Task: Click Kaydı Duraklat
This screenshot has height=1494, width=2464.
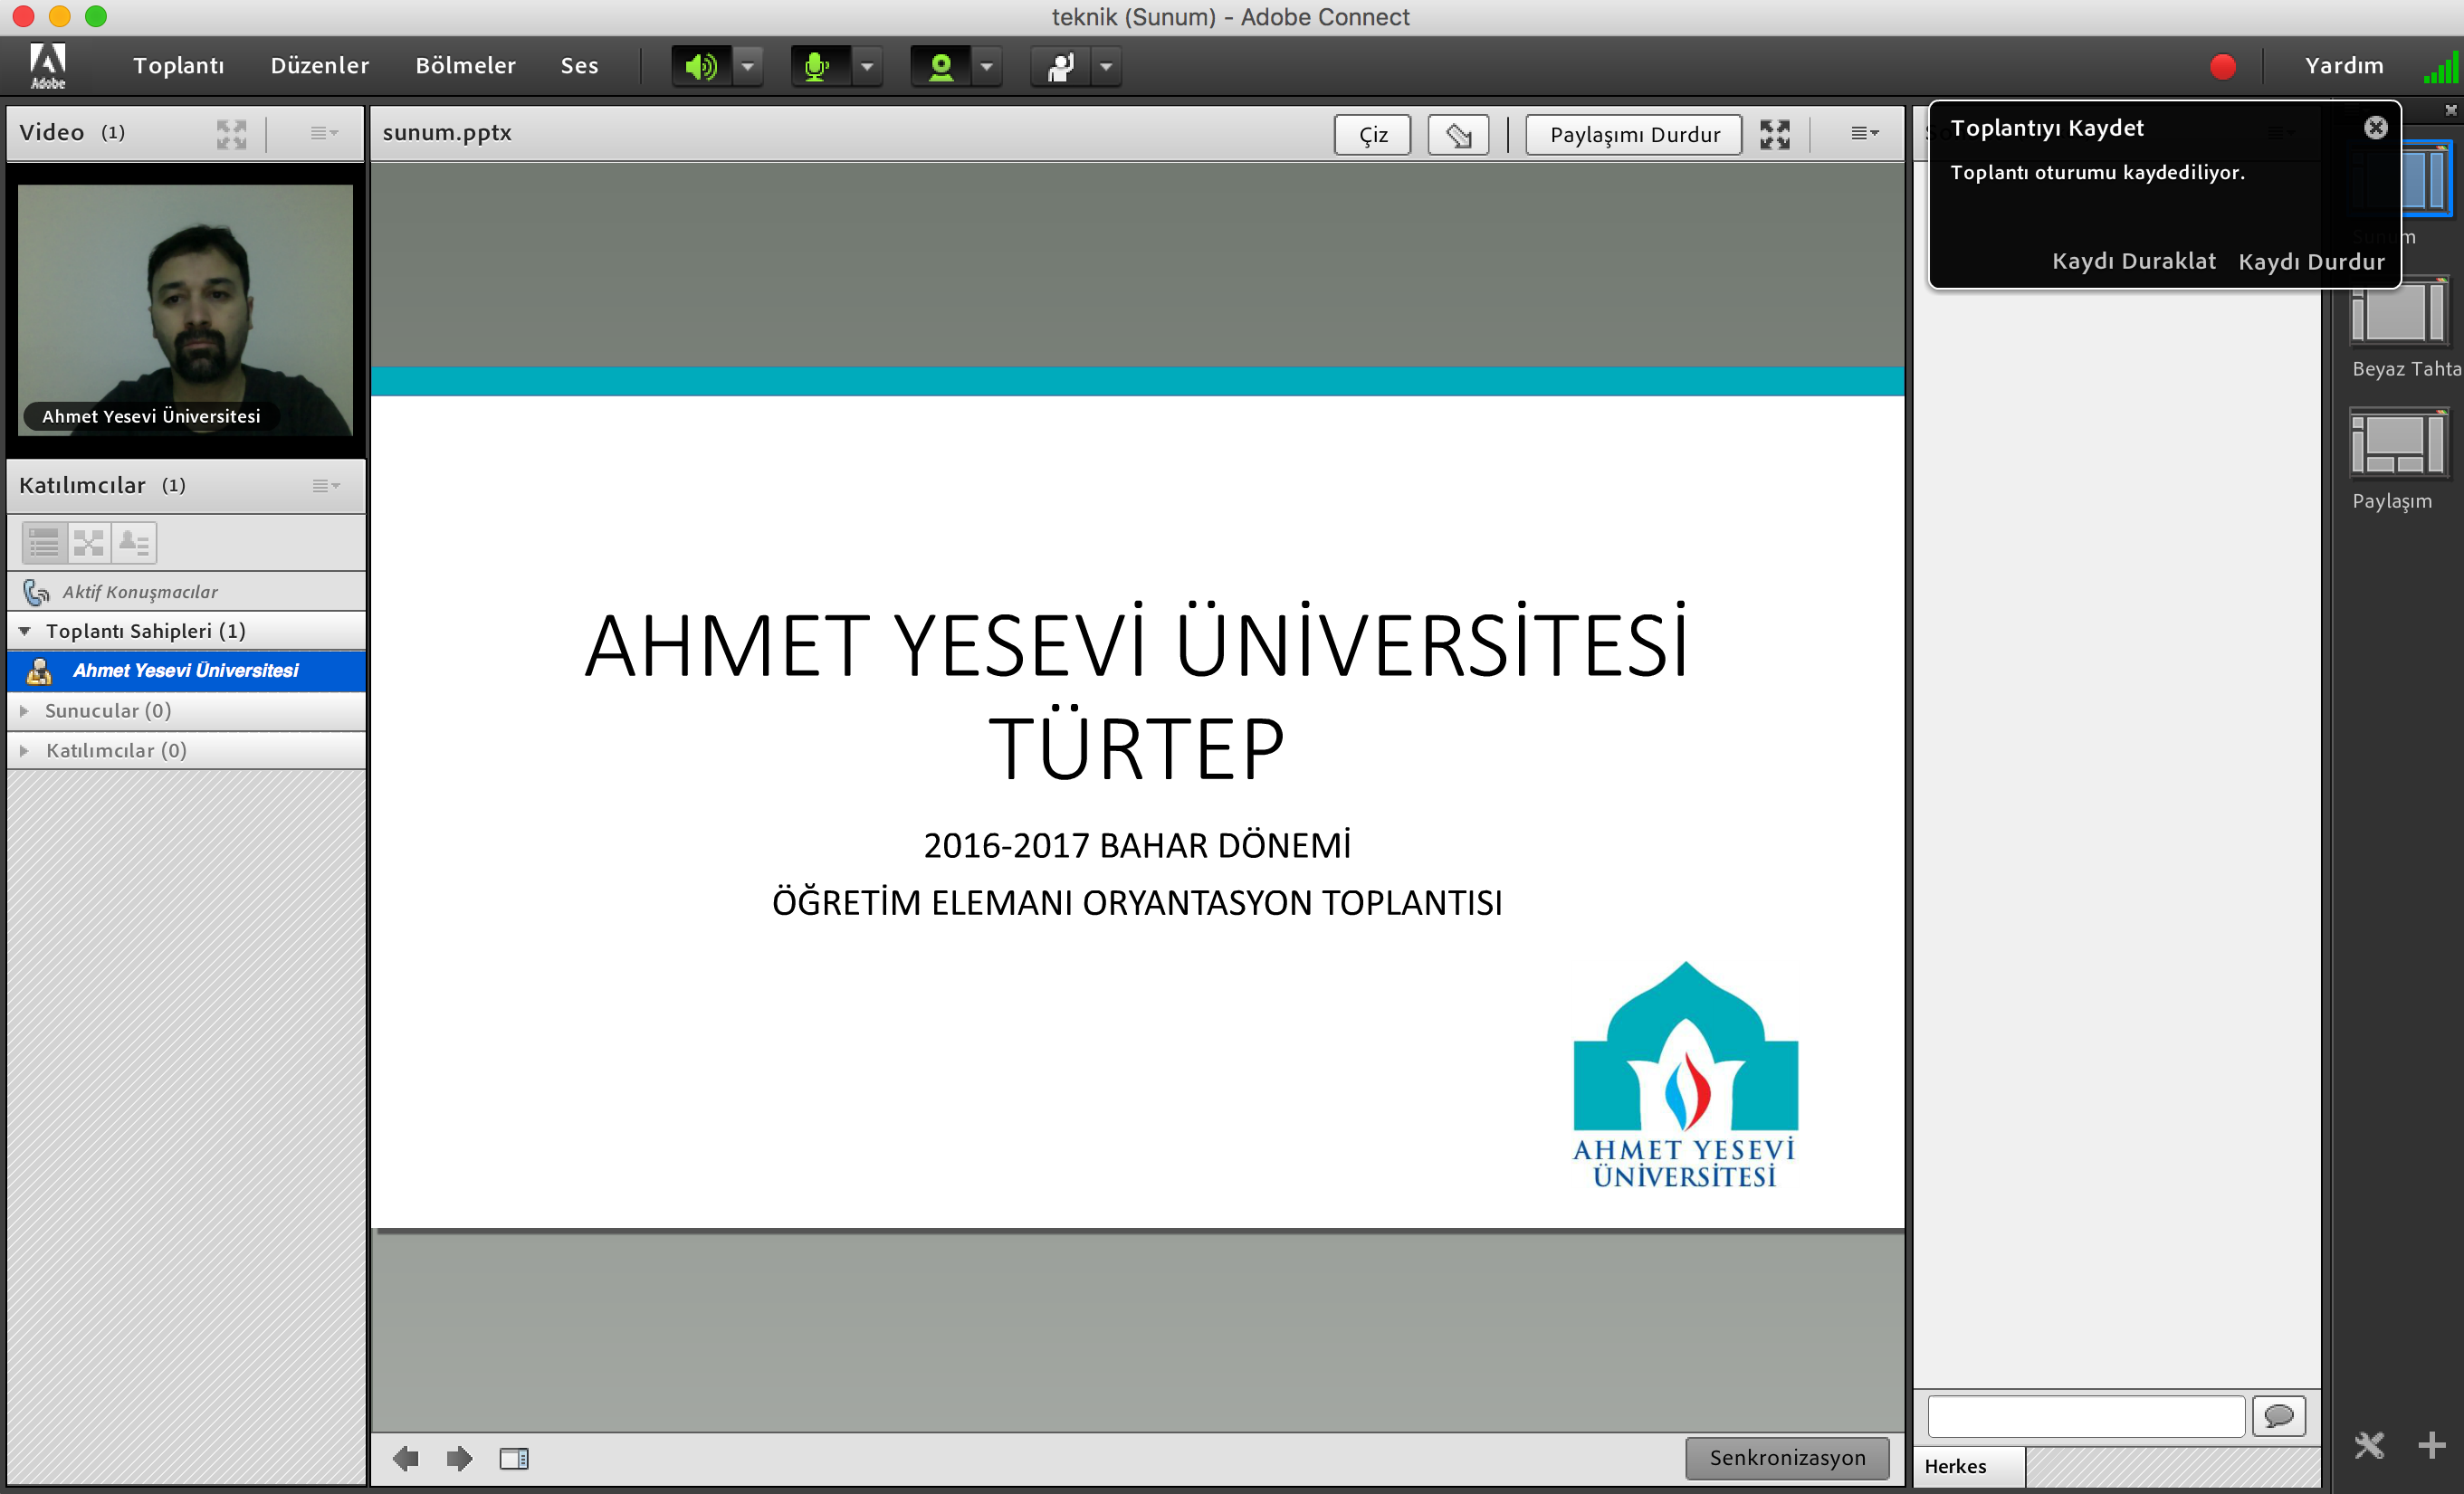Action: coord(2133,261)
